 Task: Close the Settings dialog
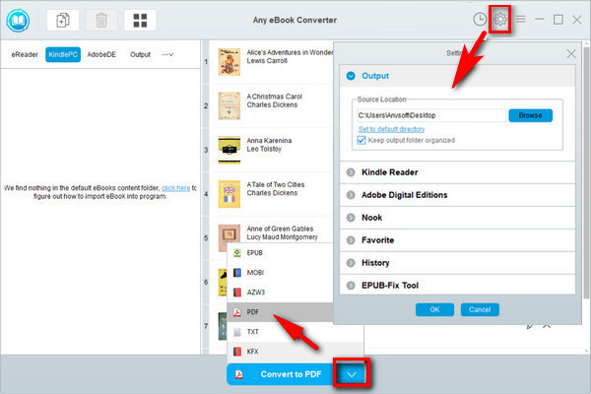point(571,54)
